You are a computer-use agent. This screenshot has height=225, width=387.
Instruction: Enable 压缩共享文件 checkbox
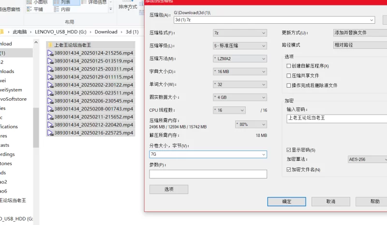288,75
